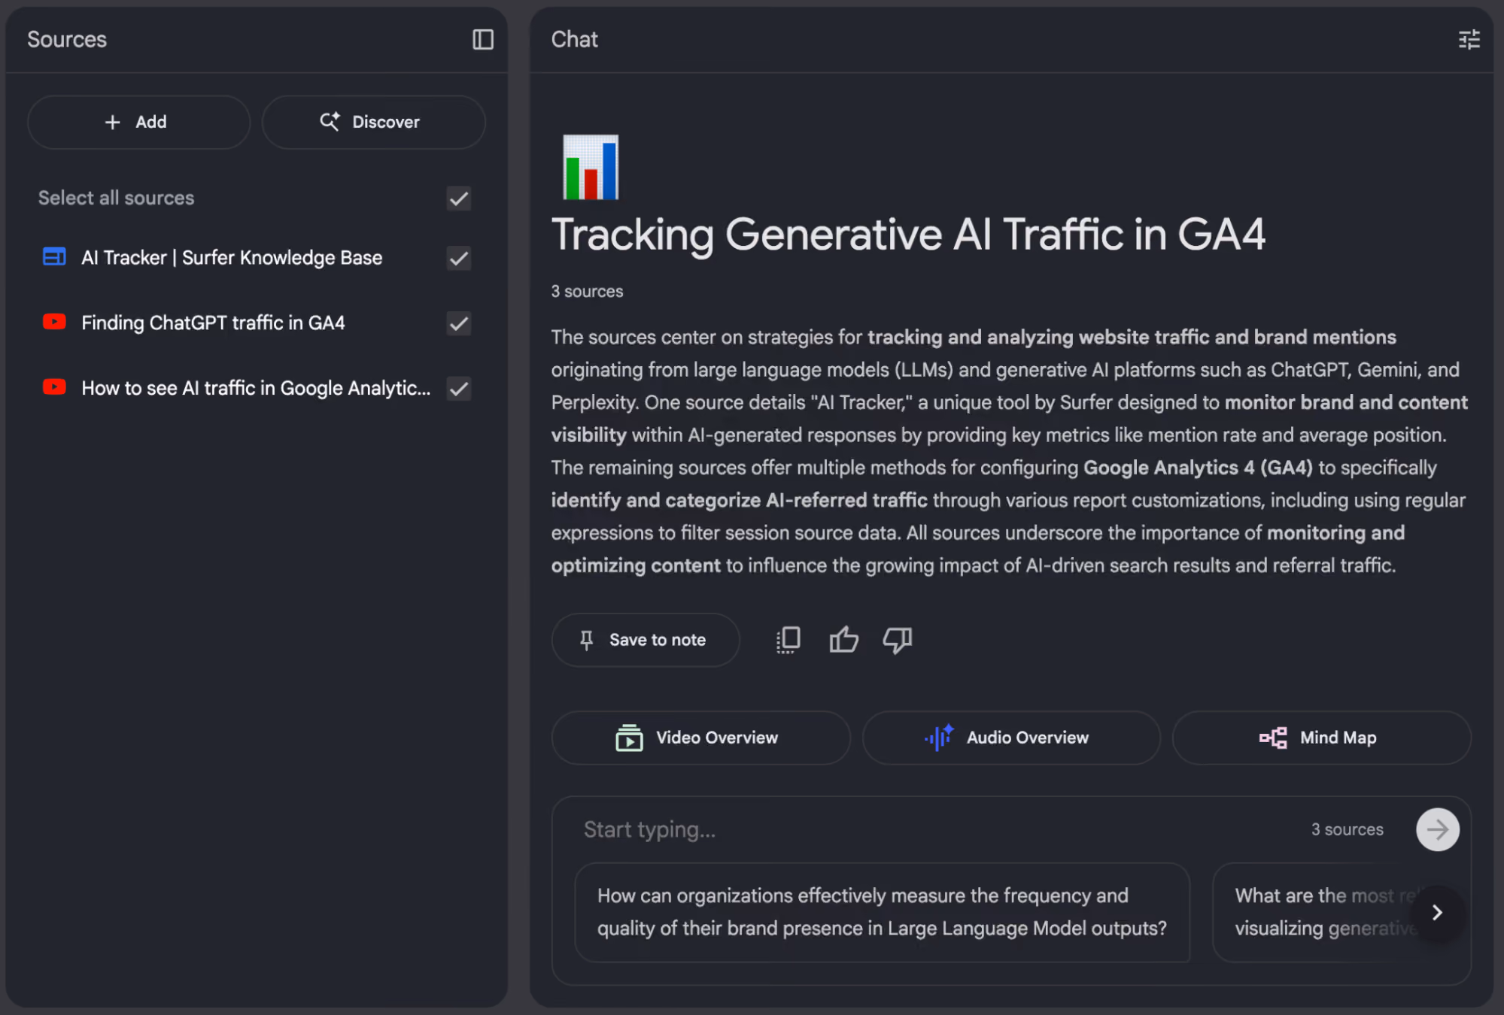Click the notebook bar chart emoji icon
This screenshot has width=1504, height=1015.
click(x=591, y=167)
